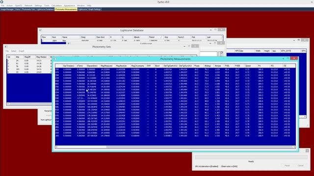Click the Photometry Measurements window icon
314x176 pixels.
tap(54, 59)
